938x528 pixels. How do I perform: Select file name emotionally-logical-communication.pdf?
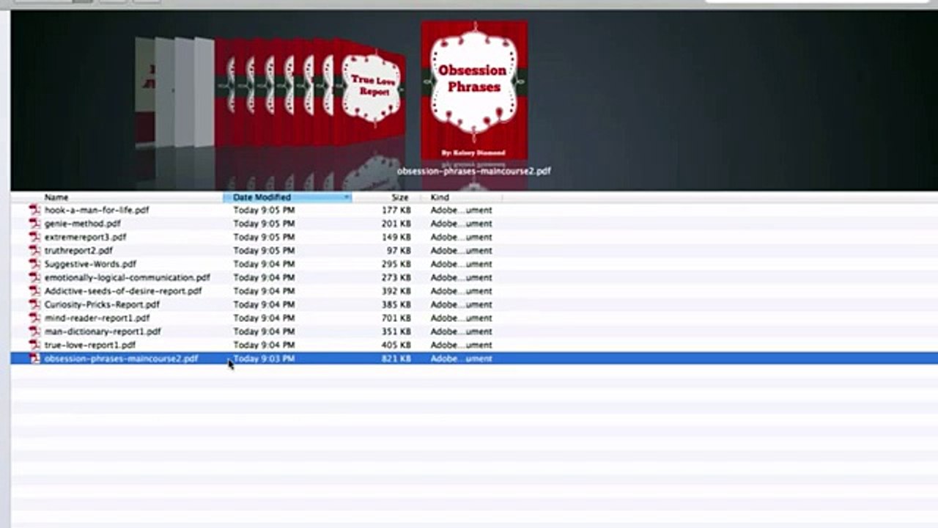pos(128,277)
